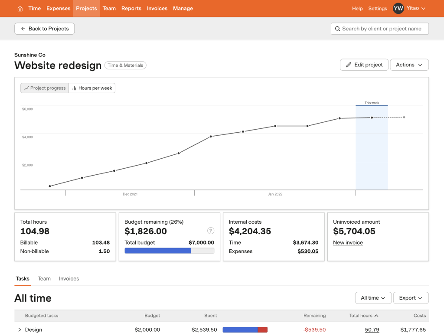The image size is (444, 333).
Task: Click the home icon in navbar
Action: tap(20, 9)
